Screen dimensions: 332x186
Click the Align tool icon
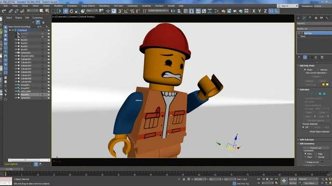click(x=179, y=11)
